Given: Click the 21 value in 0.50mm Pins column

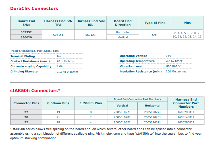Looking at the screenshot, I should point(58,117).
